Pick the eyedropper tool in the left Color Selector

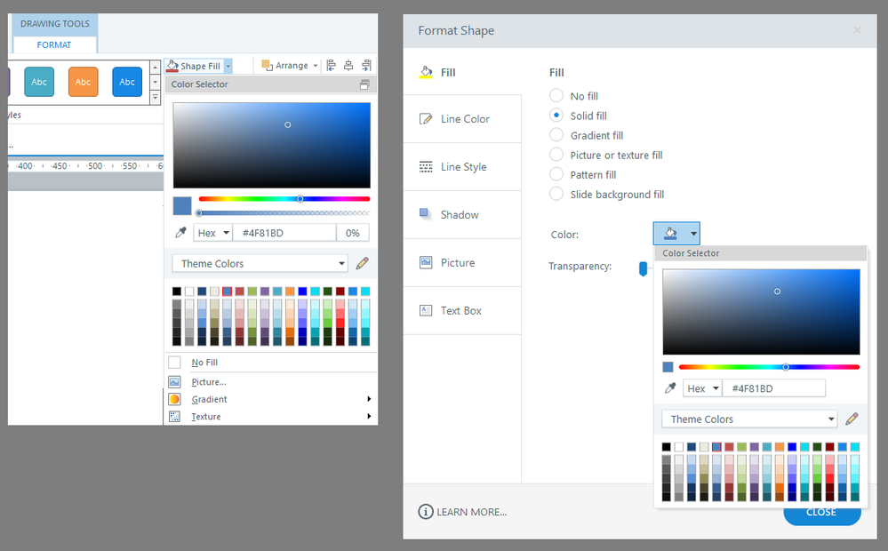(180, 233)
